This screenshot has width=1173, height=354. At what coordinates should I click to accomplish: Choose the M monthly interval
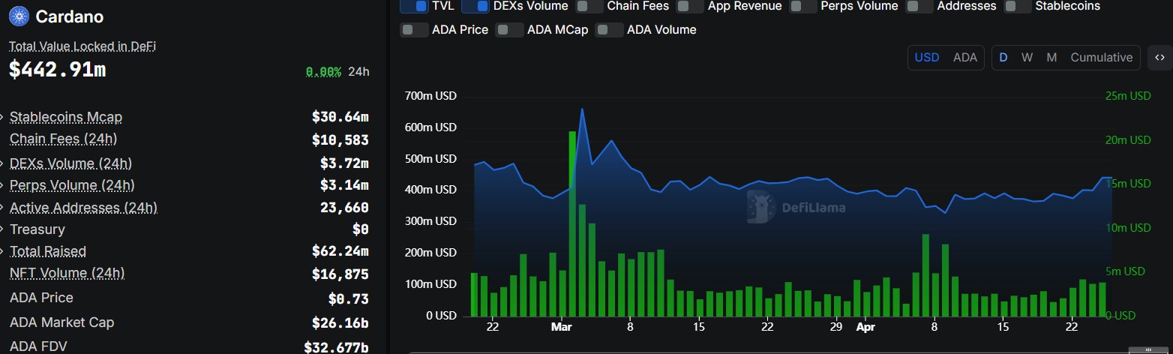pyautogui.click(x=1051, y=58)
